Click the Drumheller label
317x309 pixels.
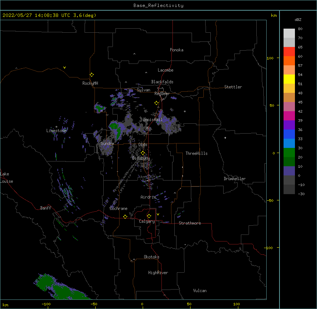235,179
